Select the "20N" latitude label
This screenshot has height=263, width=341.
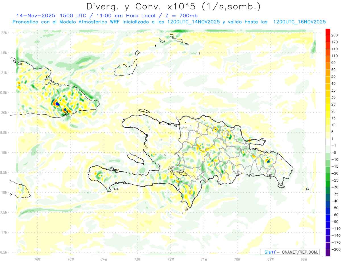pos(4,113)
